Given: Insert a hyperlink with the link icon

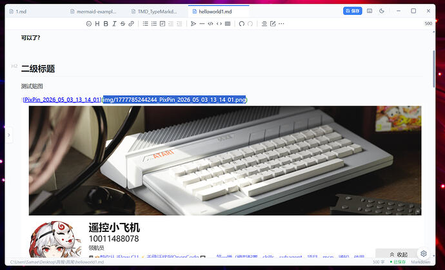Looking at the screenshot, I should 131,24.
